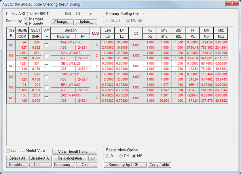Enable Connect Model View checkbox
241x174 pixels.
click(8, 151)
